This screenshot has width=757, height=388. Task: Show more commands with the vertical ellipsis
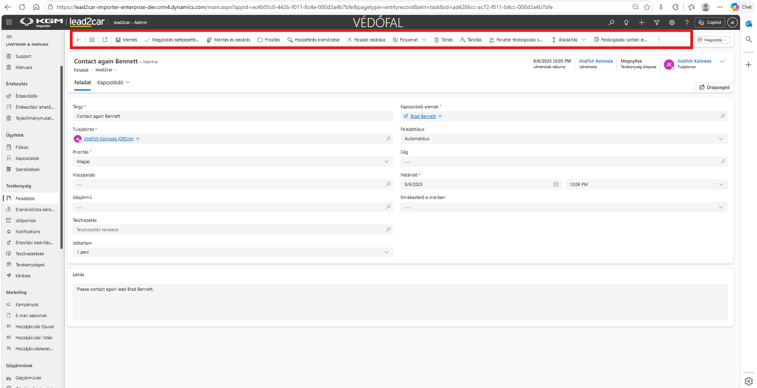click(x=659, y=40)
